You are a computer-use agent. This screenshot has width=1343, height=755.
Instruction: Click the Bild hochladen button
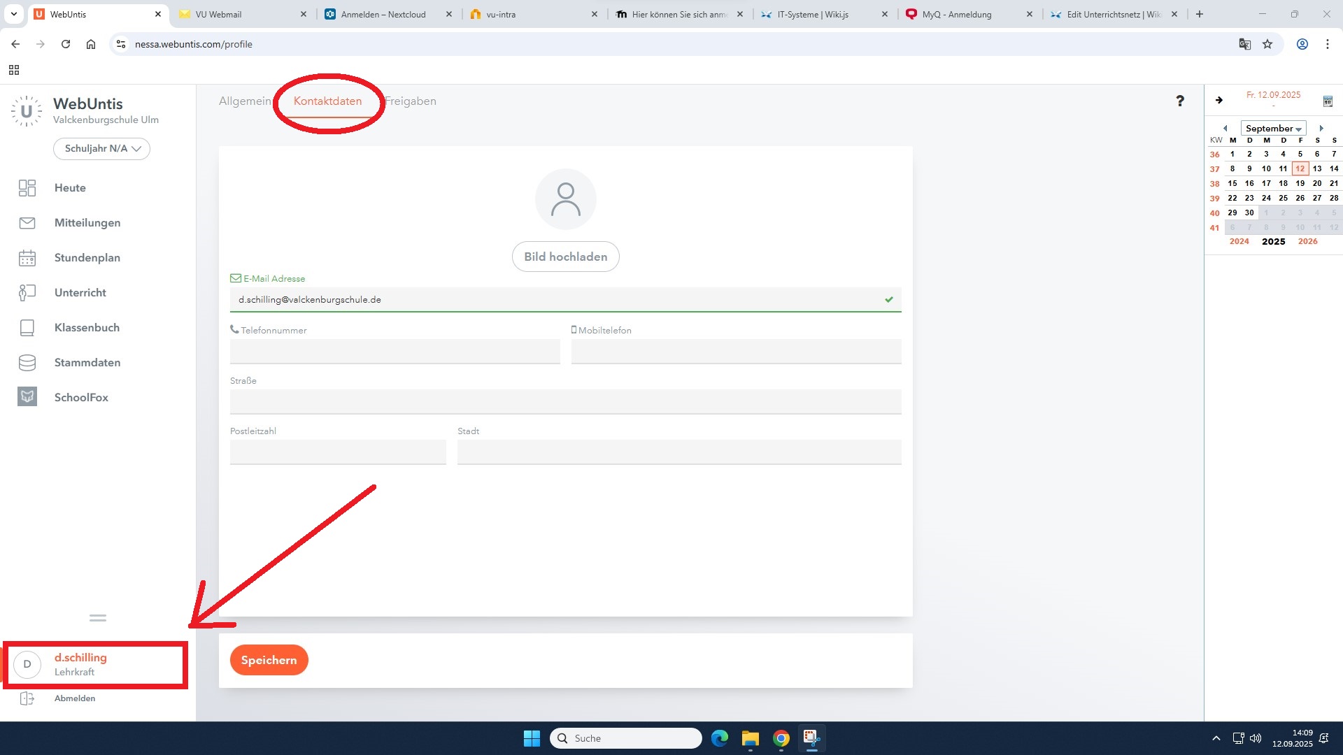(565, 257)
